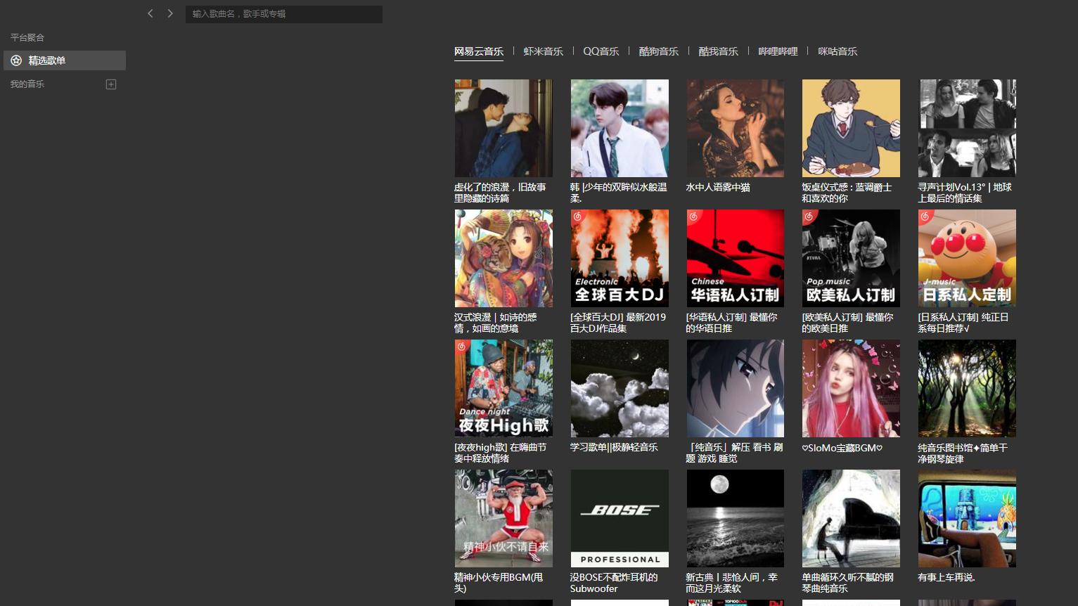Open the 新古典 moonlight playlist cover
This screenshot has width=1078, height=606.
point(736,518)
